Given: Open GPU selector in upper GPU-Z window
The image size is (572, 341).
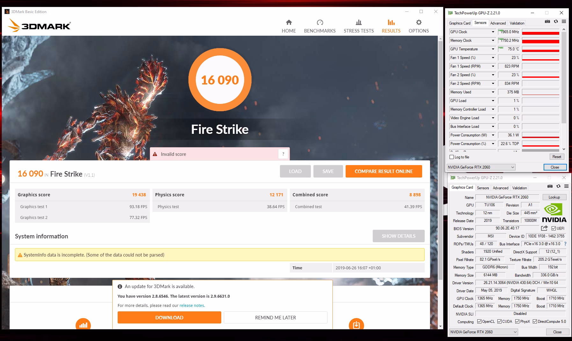Looking at the screenshot, I should coord(481,167).
